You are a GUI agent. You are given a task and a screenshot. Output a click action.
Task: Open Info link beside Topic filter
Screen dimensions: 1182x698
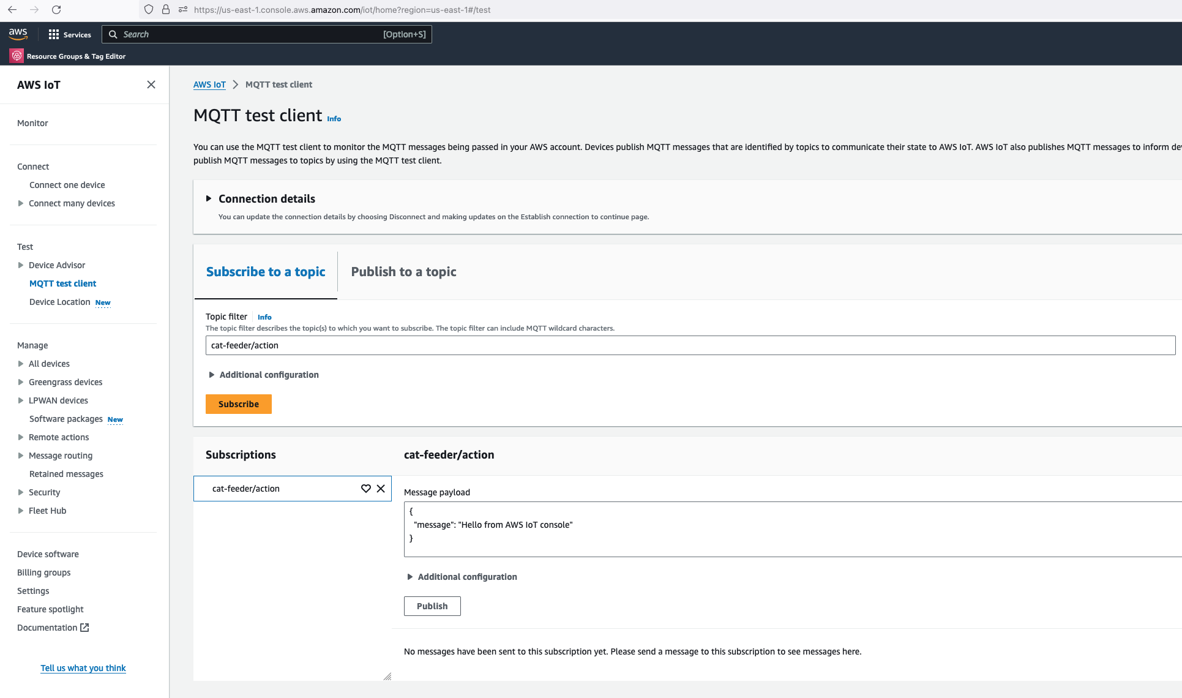[264, 317]
